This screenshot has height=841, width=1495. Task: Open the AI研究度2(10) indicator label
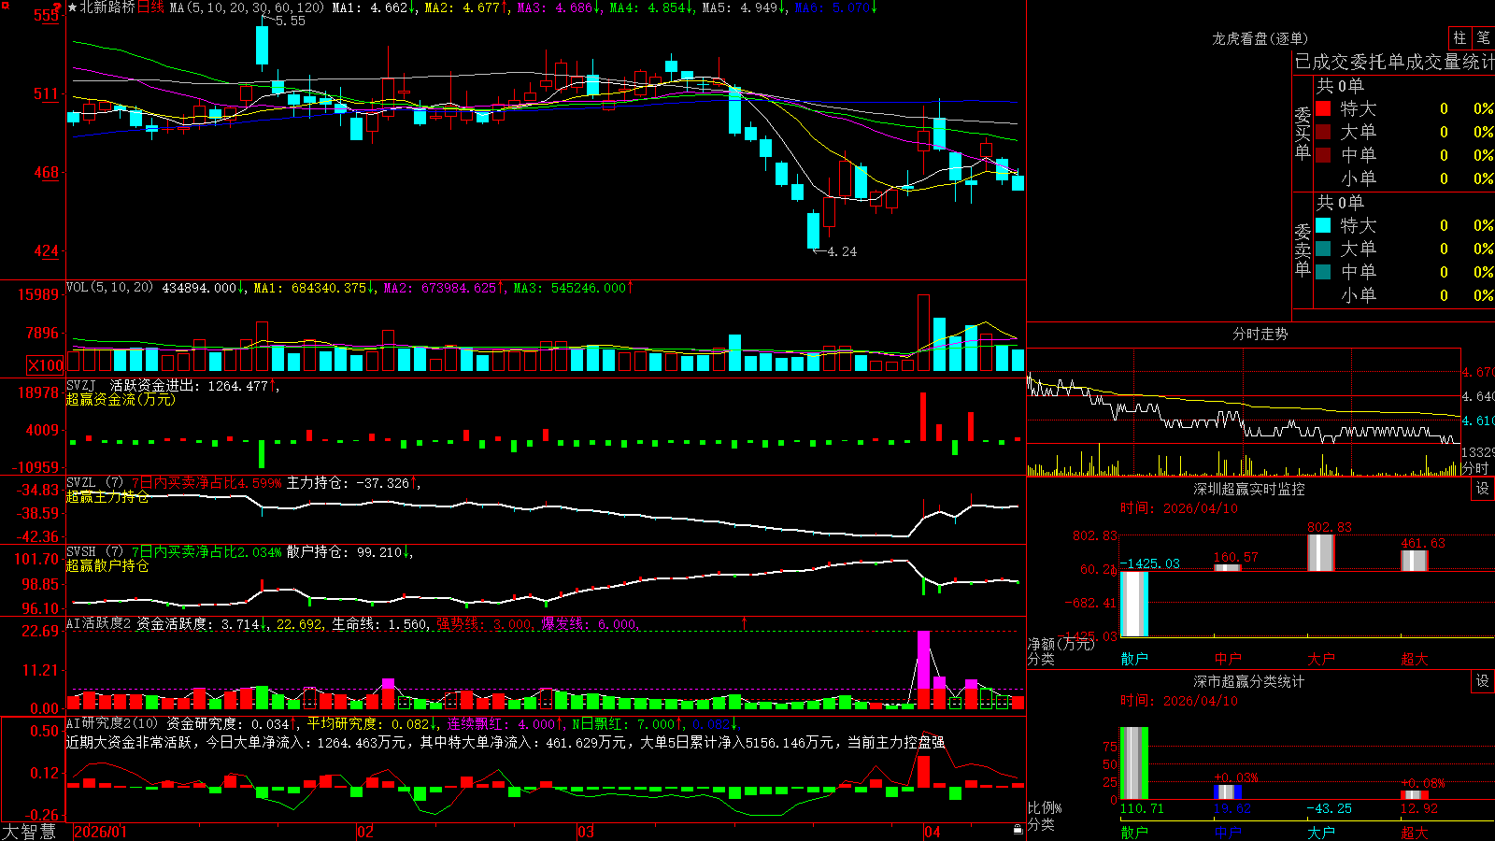[113, 723]
